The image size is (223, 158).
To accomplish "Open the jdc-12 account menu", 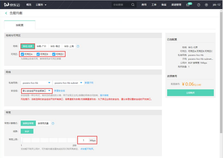I will [216, 5].
